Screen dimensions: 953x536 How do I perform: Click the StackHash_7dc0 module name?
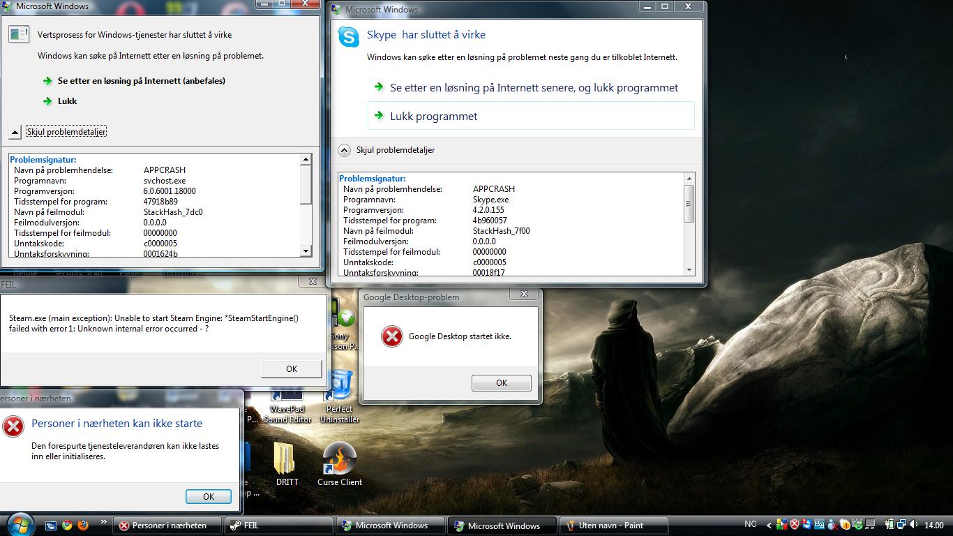point(173,212)
